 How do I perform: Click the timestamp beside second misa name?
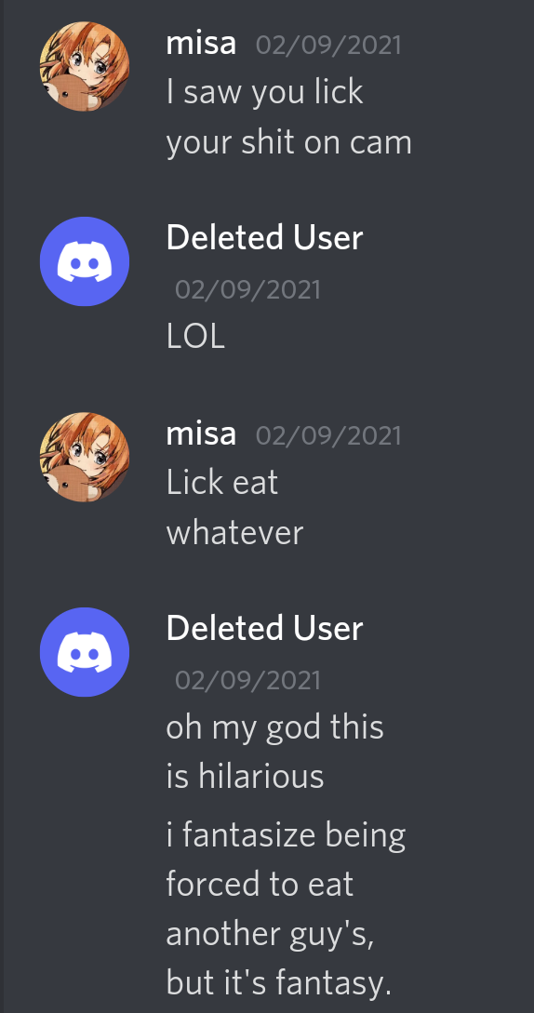[328, 435]
